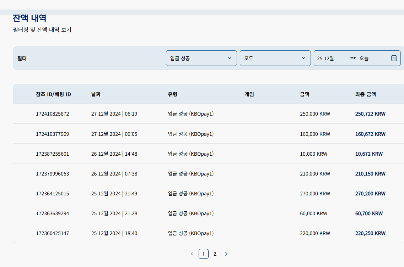
Task: Click final amount 60,700 KRW
Action: click(369, 213)
